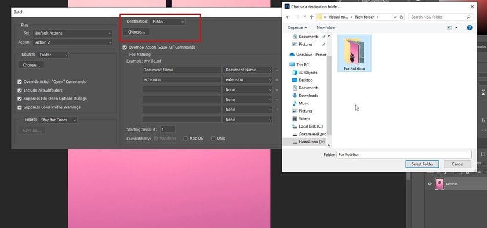The width and height of the screenshot is (487, 228).
Task: Close the Choose a destination folder dialog
Action: point(472,6)
